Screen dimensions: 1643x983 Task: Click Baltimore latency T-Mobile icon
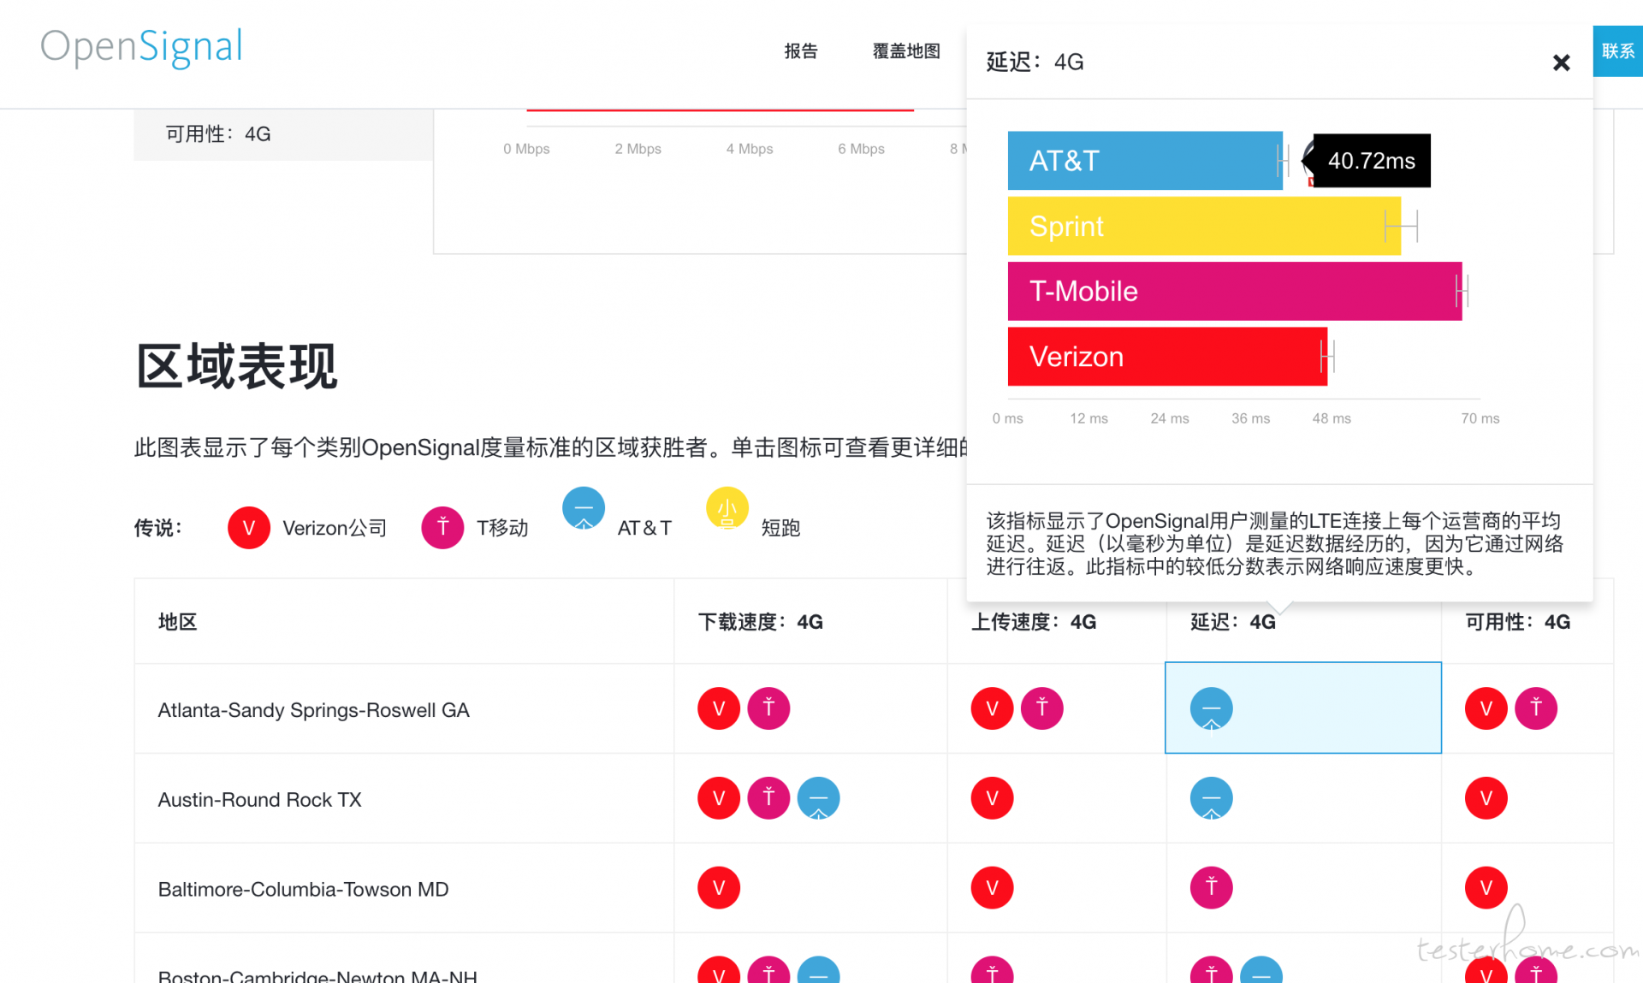coord(1212,888)
